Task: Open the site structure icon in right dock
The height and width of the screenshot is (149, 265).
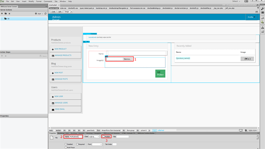Action: (x=263, y=27)
